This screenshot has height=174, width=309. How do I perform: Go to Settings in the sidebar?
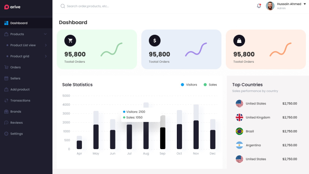[x=16, y=134]
